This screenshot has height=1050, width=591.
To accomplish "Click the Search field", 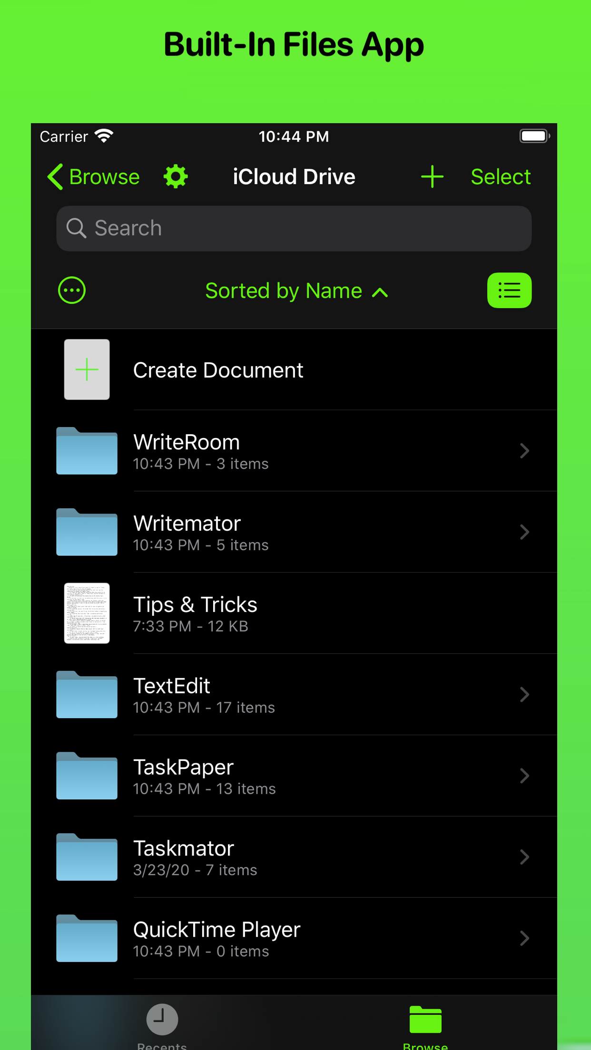I will click(294, 228).
